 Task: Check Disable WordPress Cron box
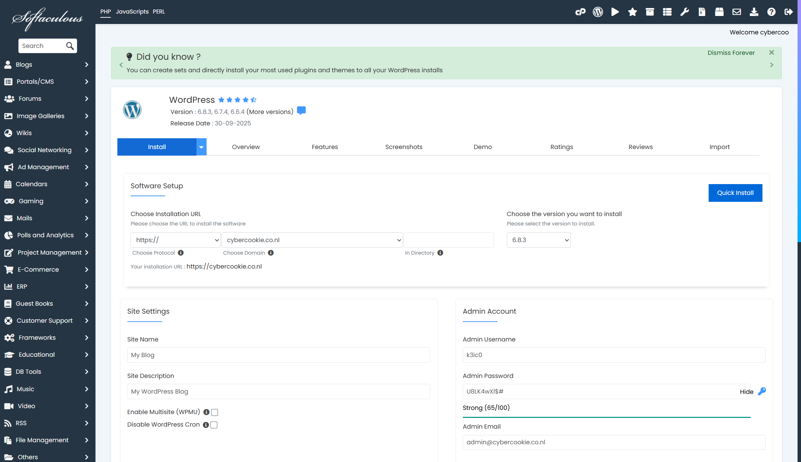(x=214, y=425)
